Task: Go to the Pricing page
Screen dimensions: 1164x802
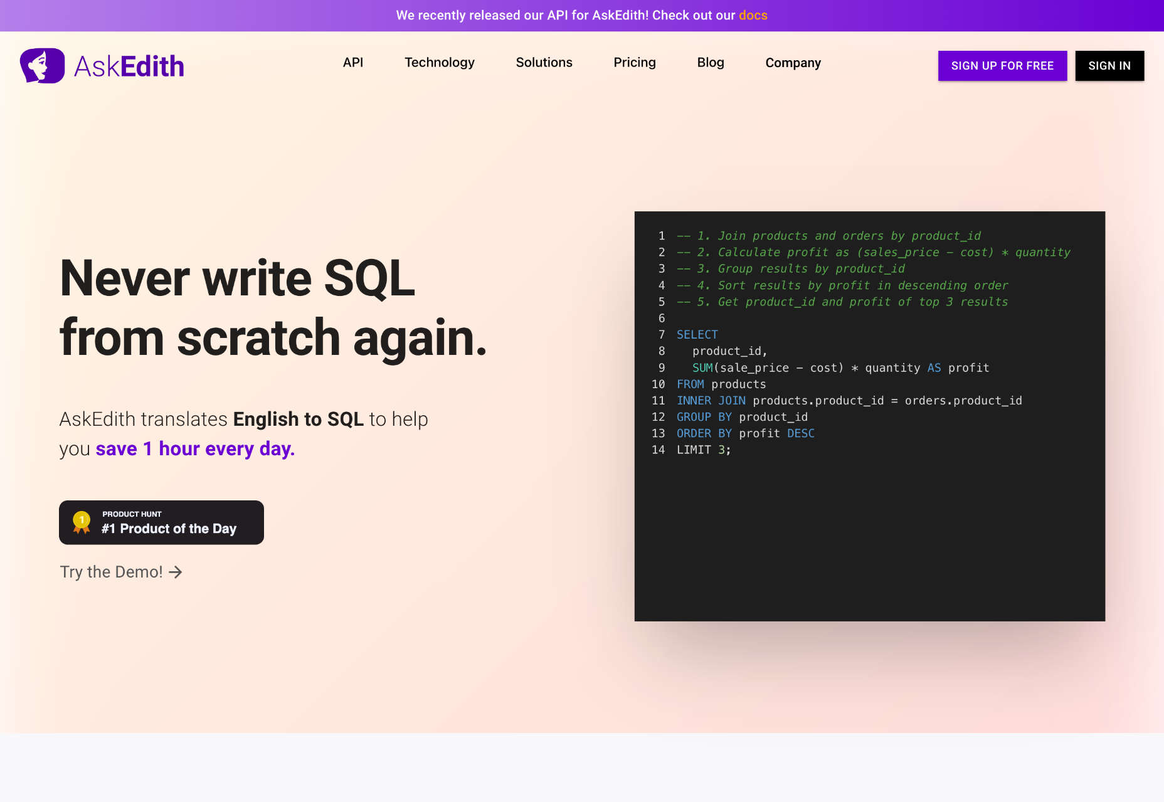Action: pyautogui.click(x=635, y=62)
